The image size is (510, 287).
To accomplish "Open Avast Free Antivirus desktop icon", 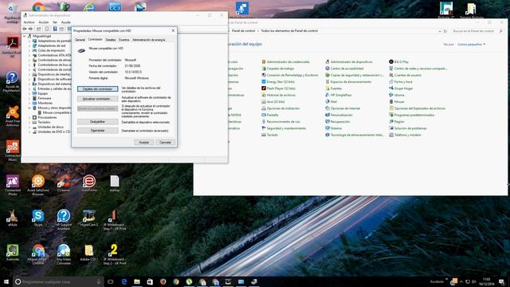I will click(x=13, y=116).
